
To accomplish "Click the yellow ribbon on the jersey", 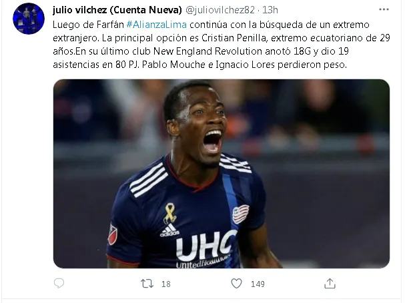I will click(x=170, y=212).
